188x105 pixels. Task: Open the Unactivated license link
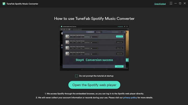(160, 4)
